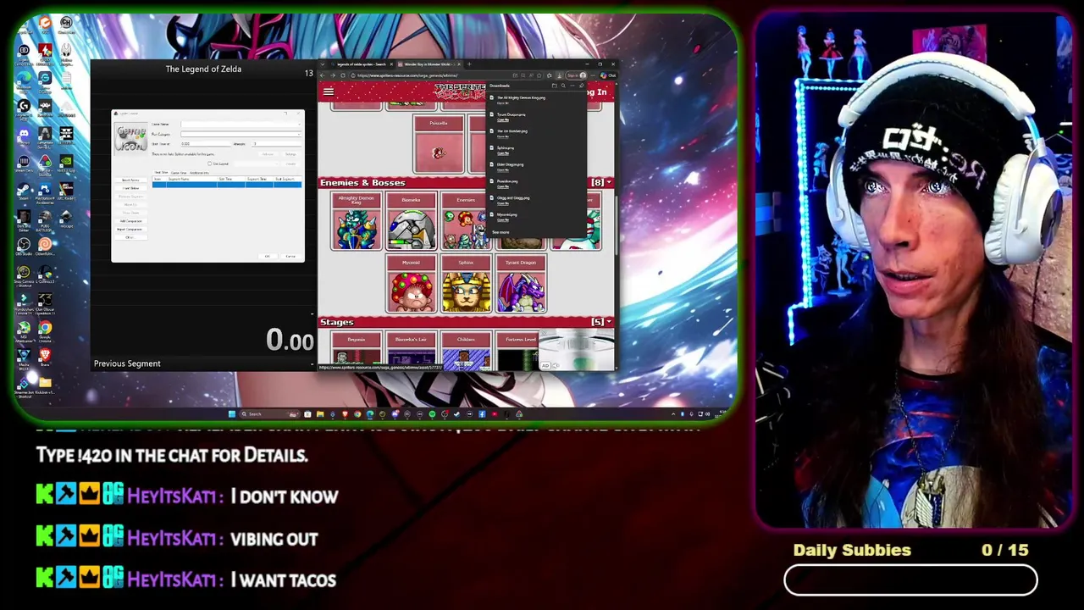
Task: Click the Add Comparison button
Action: coord(130,221)
